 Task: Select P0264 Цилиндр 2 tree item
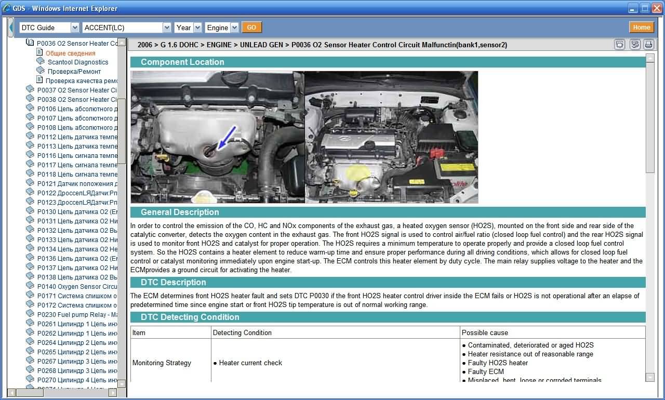coord(77,343)
